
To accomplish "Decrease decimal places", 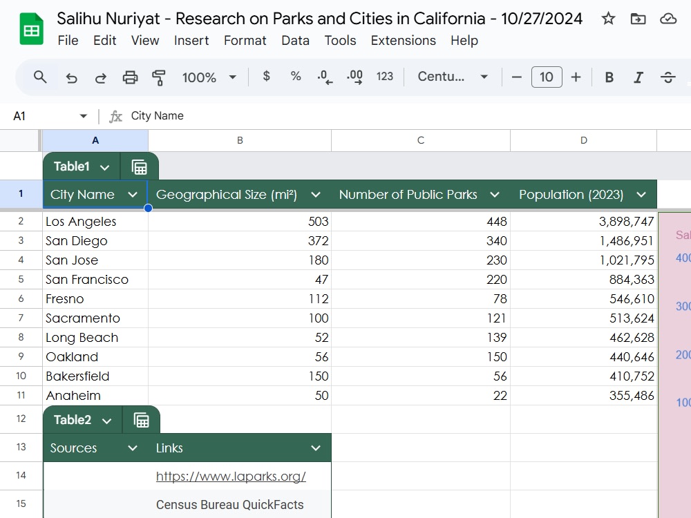I will (x=325, y=77).
